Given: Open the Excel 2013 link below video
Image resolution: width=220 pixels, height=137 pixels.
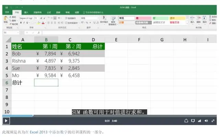Looking at the screenshot, I should 38,132.
